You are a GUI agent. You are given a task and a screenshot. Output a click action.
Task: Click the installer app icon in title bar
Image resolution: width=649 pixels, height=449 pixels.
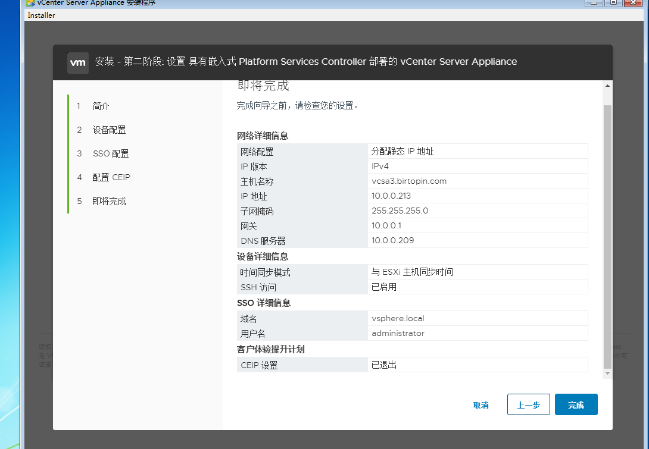tap(30, 3)
